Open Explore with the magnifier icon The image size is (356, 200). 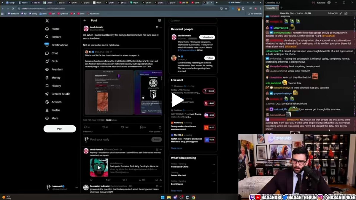[47, 37]
